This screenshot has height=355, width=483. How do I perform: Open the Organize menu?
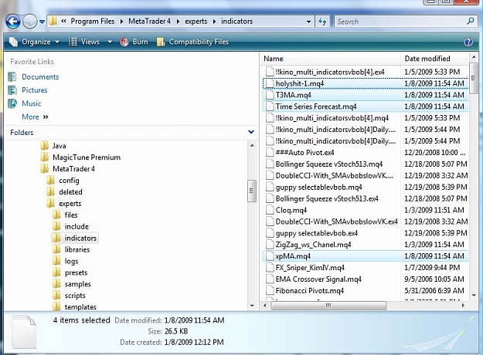pyautogui.click(x=34, y=42)
